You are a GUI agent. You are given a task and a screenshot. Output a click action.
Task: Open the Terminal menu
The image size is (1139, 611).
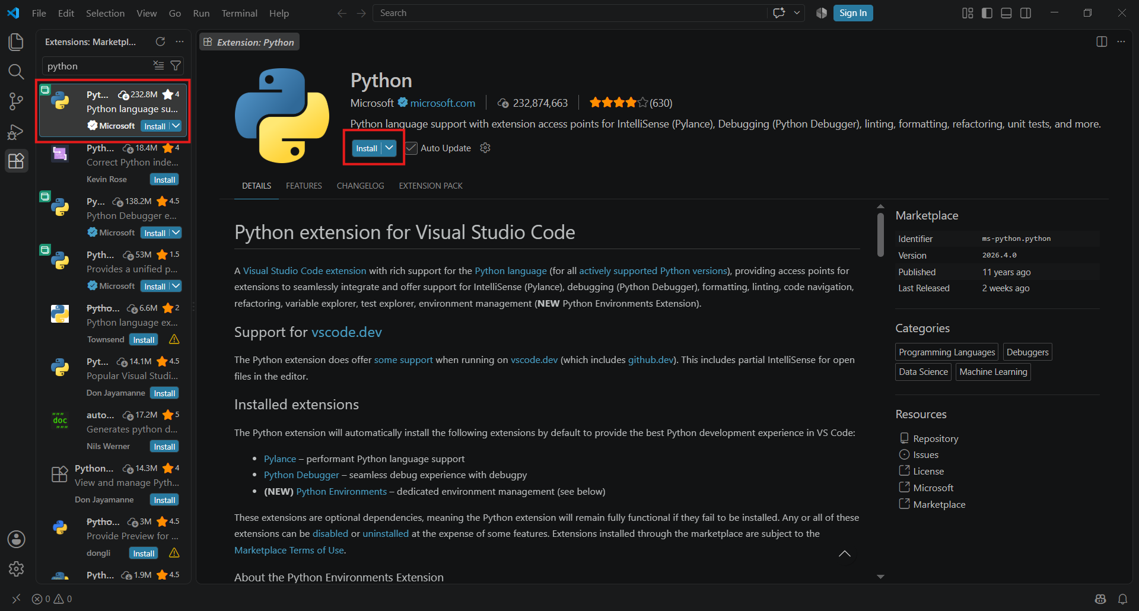click(x=240, y=13)
